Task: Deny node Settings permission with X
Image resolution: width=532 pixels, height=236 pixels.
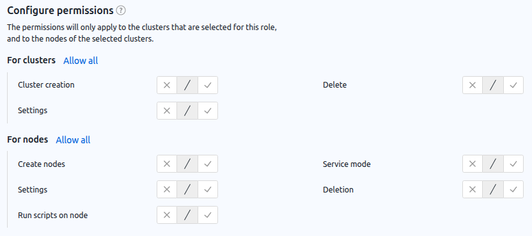Action: [167, 189]
